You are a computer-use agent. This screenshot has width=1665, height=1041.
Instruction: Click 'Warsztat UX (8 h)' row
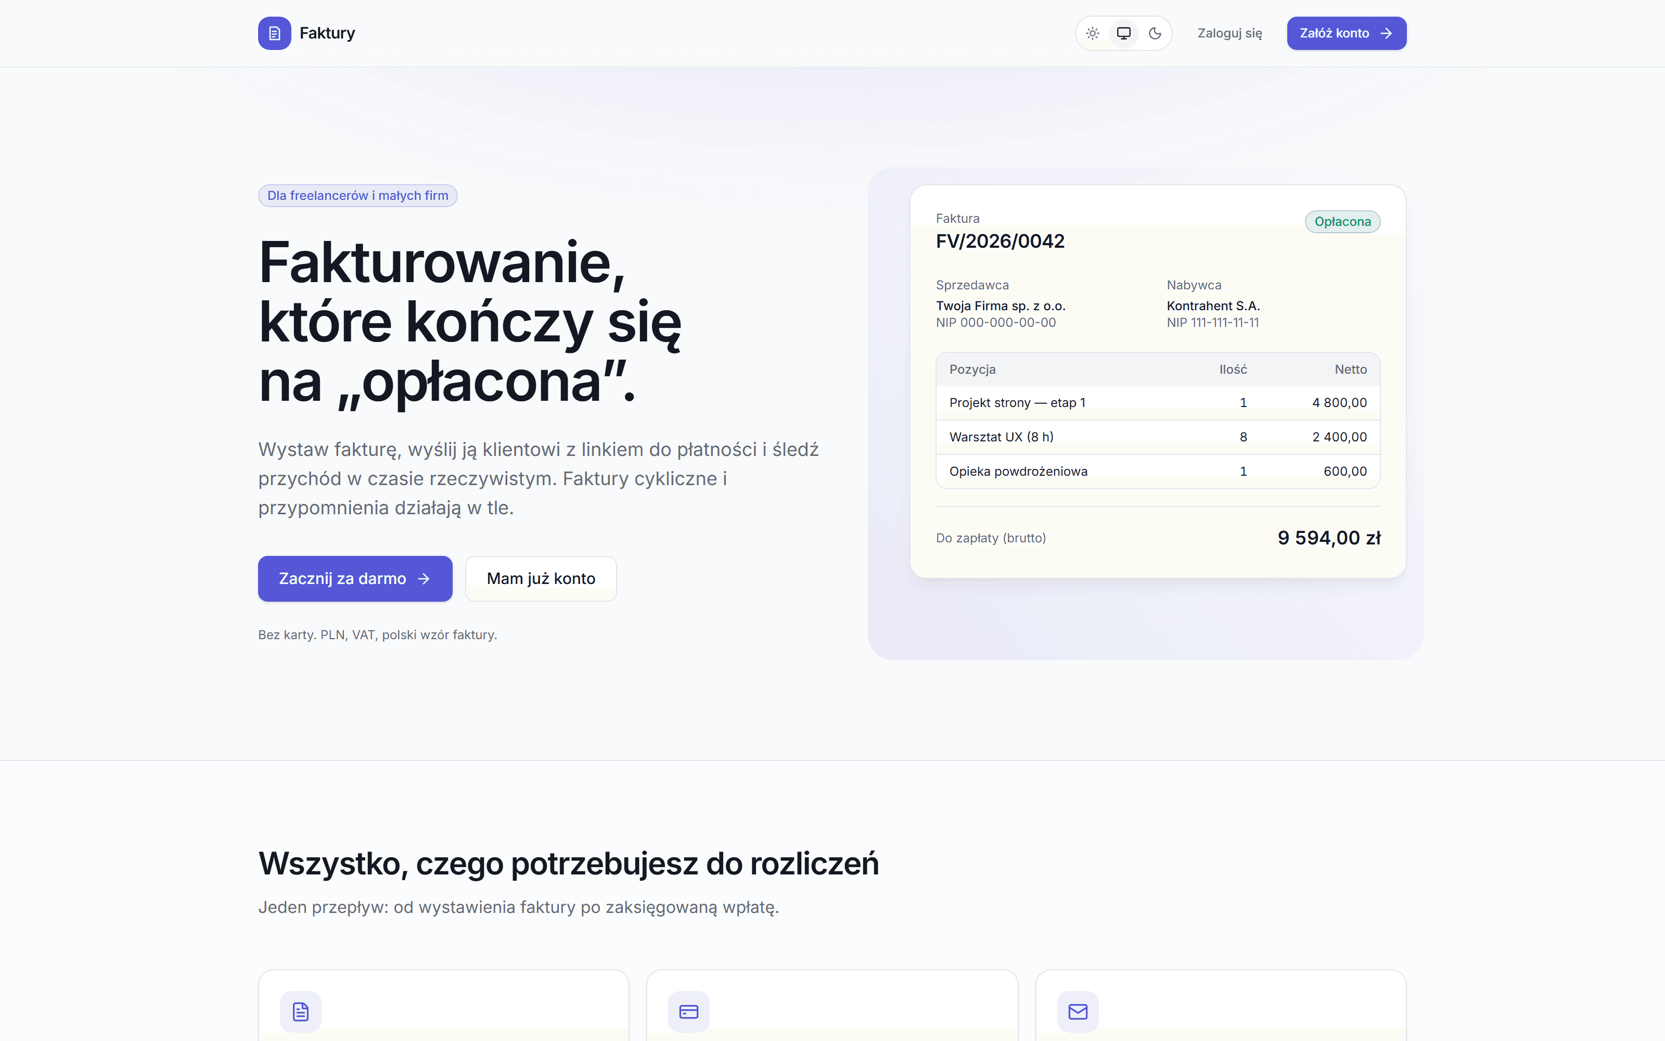pos(1158,437)
